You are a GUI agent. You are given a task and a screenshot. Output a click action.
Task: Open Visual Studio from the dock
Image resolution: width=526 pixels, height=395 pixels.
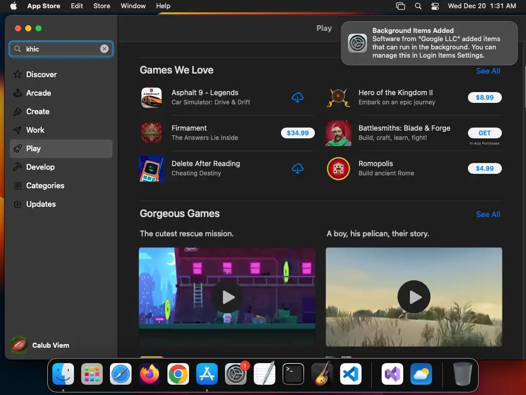tap(392, 374)
